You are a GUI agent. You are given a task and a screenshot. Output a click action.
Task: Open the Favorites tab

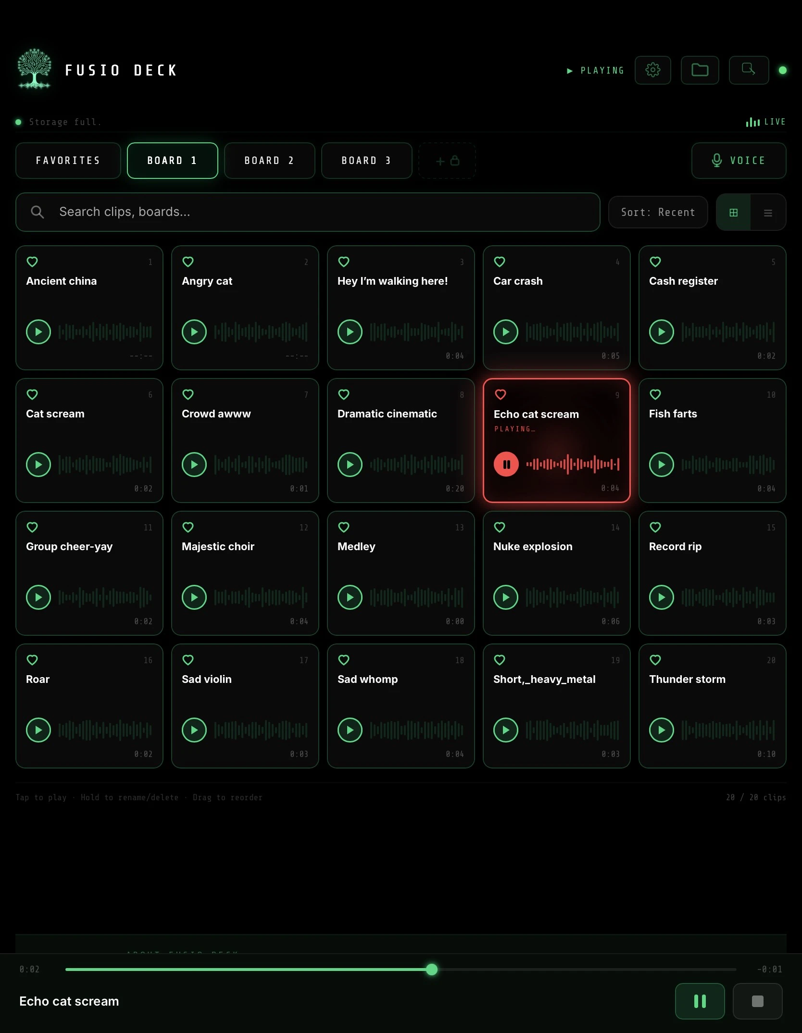tap(68, 161)
